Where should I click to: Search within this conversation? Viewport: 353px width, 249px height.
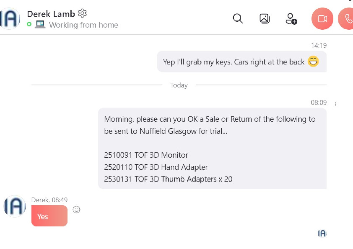pyautogui.click(x=238, y=18)
